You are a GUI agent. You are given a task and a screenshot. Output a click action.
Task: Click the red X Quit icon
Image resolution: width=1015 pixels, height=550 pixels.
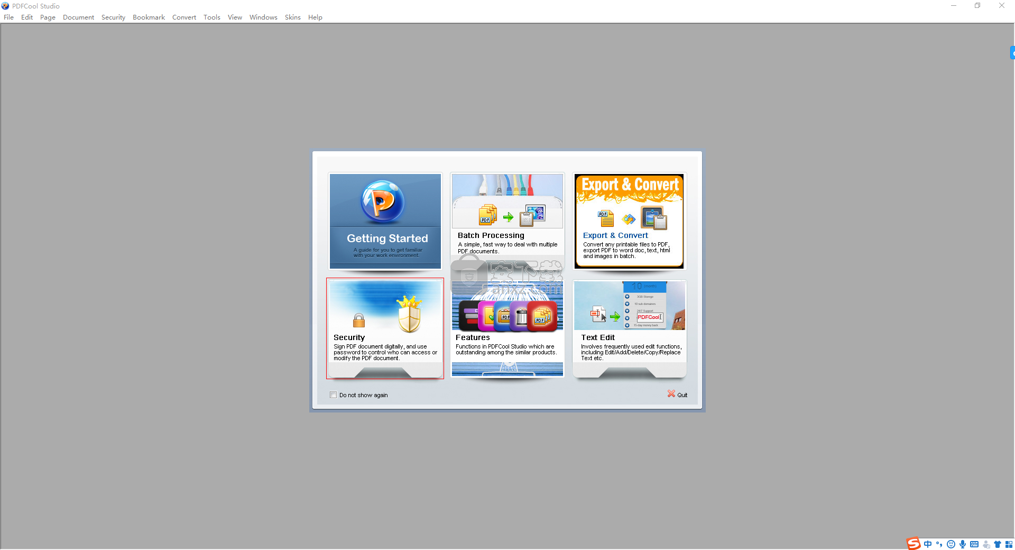(x=671, y=394)
